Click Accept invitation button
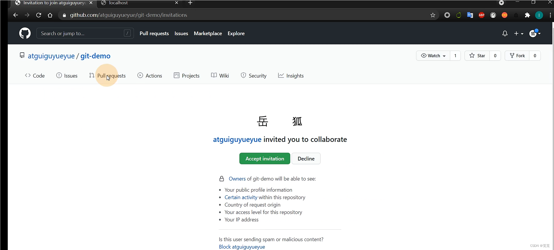 point(265,159)
